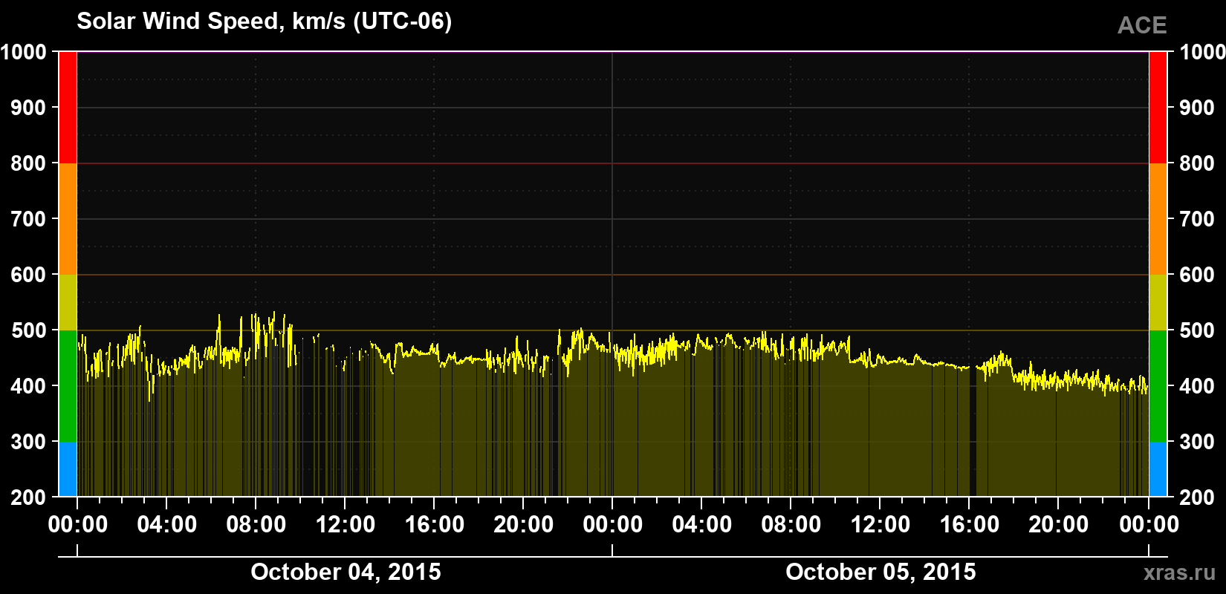Click the yellow-olive band on right scale

(x=1158, y=302)
